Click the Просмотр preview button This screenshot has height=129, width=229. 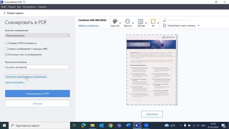[152, 114]
